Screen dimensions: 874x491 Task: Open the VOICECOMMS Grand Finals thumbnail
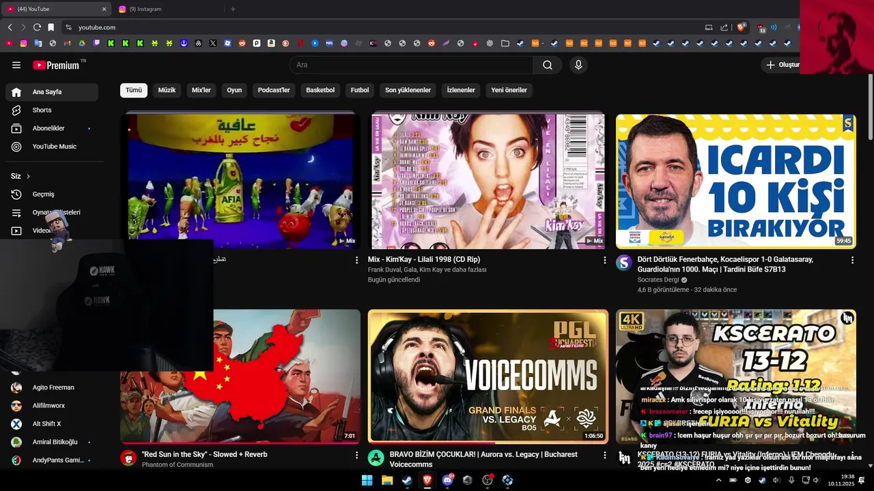coord(488,376)
